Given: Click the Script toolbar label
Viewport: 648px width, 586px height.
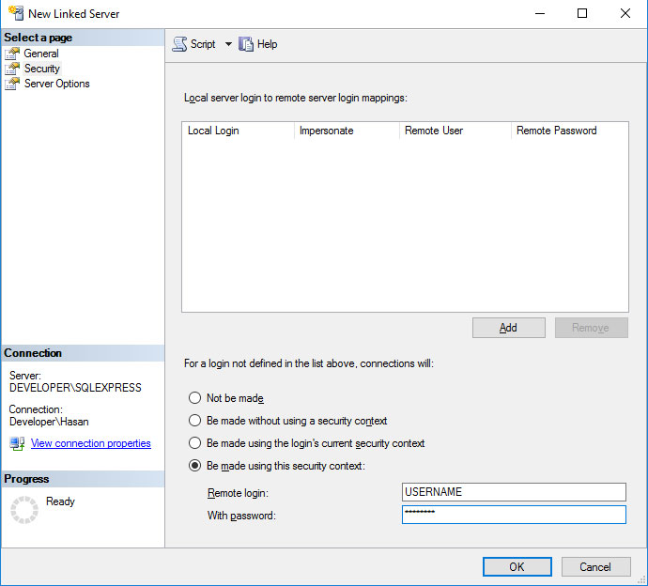Looking at the screenshot, I should point(203,44).
